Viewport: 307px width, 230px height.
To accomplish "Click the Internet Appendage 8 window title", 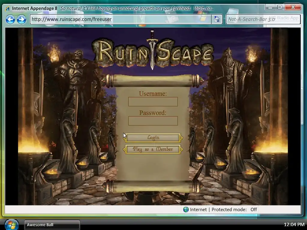I will pyautogui.click(x=35, y=8).
